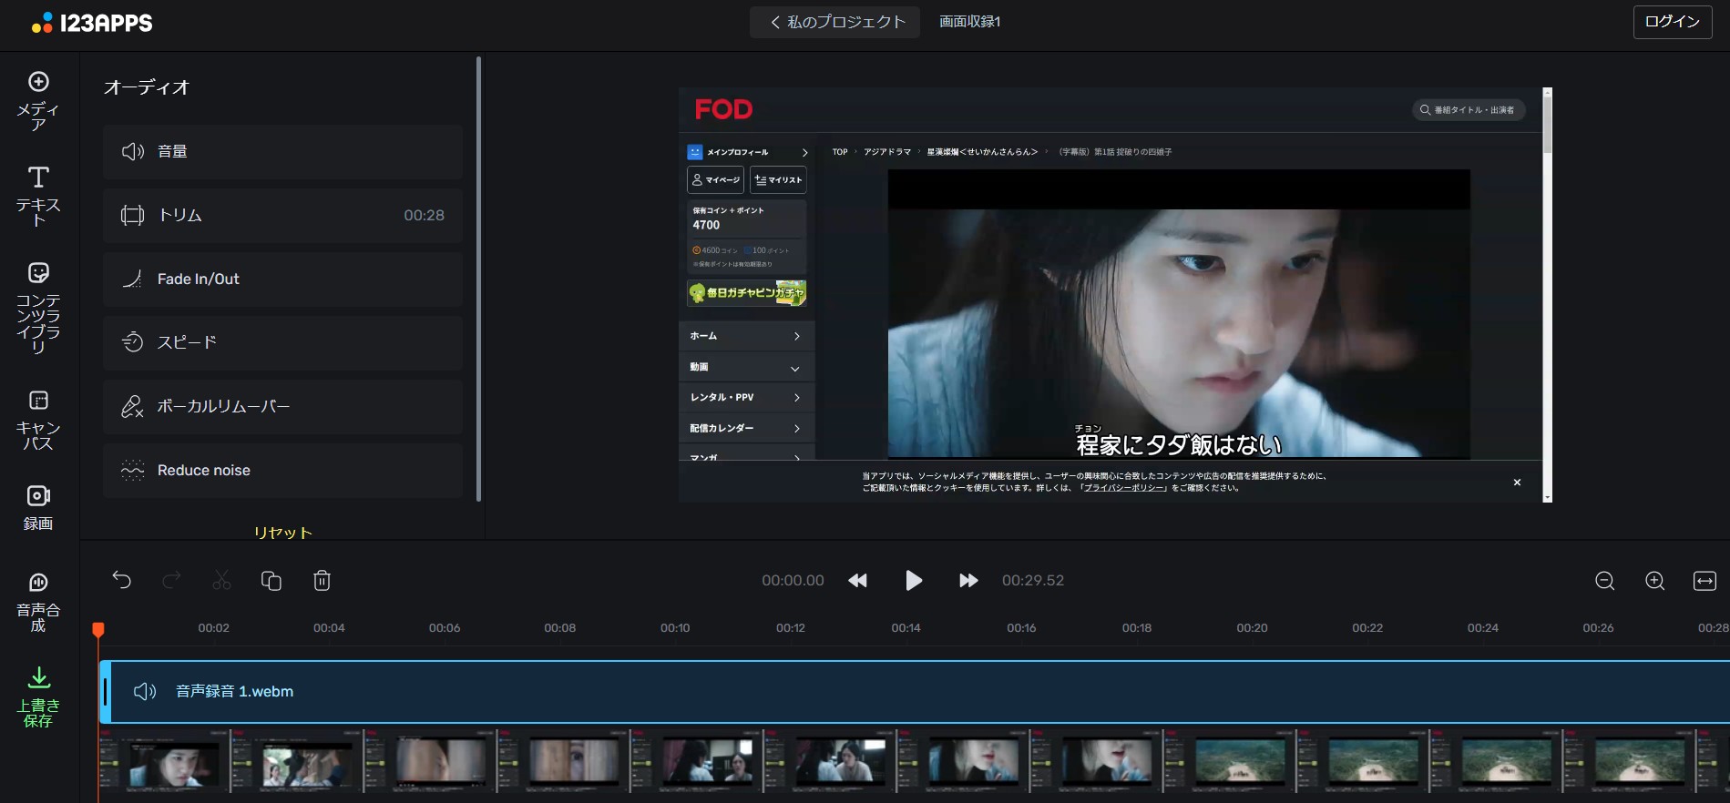Click the audio track speaker icon
Image resolution: width=1730 pixels, height=803 pixels.
[145, 692]
